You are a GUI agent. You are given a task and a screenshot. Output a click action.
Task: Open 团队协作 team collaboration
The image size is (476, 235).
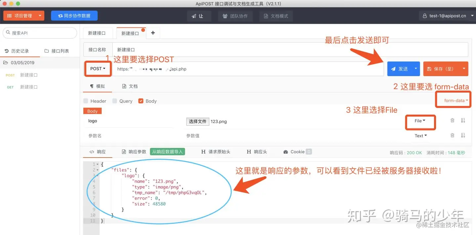coord(235,16)
